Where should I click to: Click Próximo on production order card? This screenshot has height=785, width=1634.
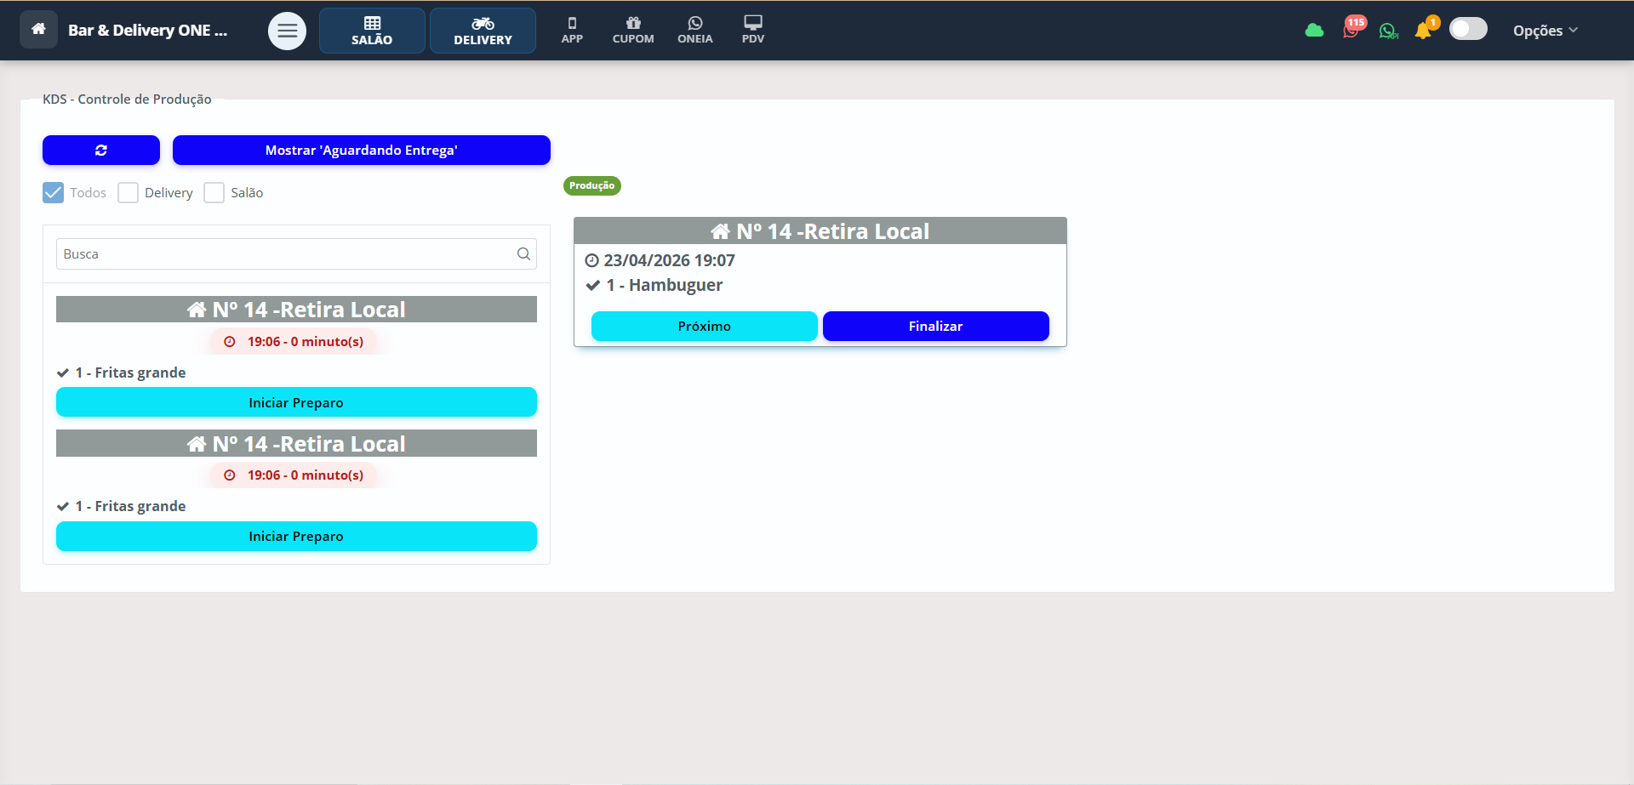point(704,326)
